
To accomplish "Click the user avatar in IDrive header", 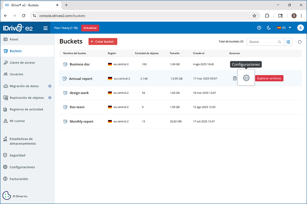I will coord(300,28).
